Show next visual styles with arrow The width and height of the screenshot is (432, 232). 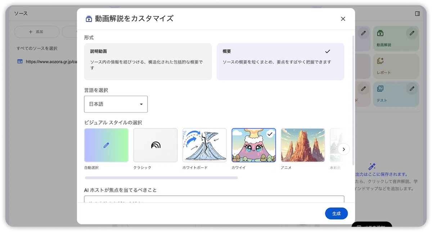(344, 149)
